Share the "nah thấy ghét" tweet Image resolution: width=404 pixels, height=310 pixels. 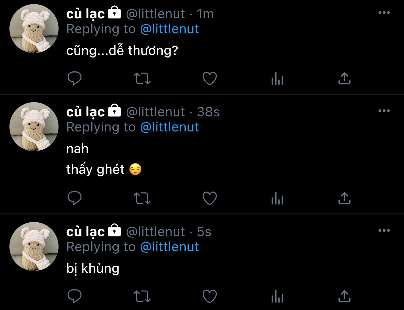[x=344, y=198]
